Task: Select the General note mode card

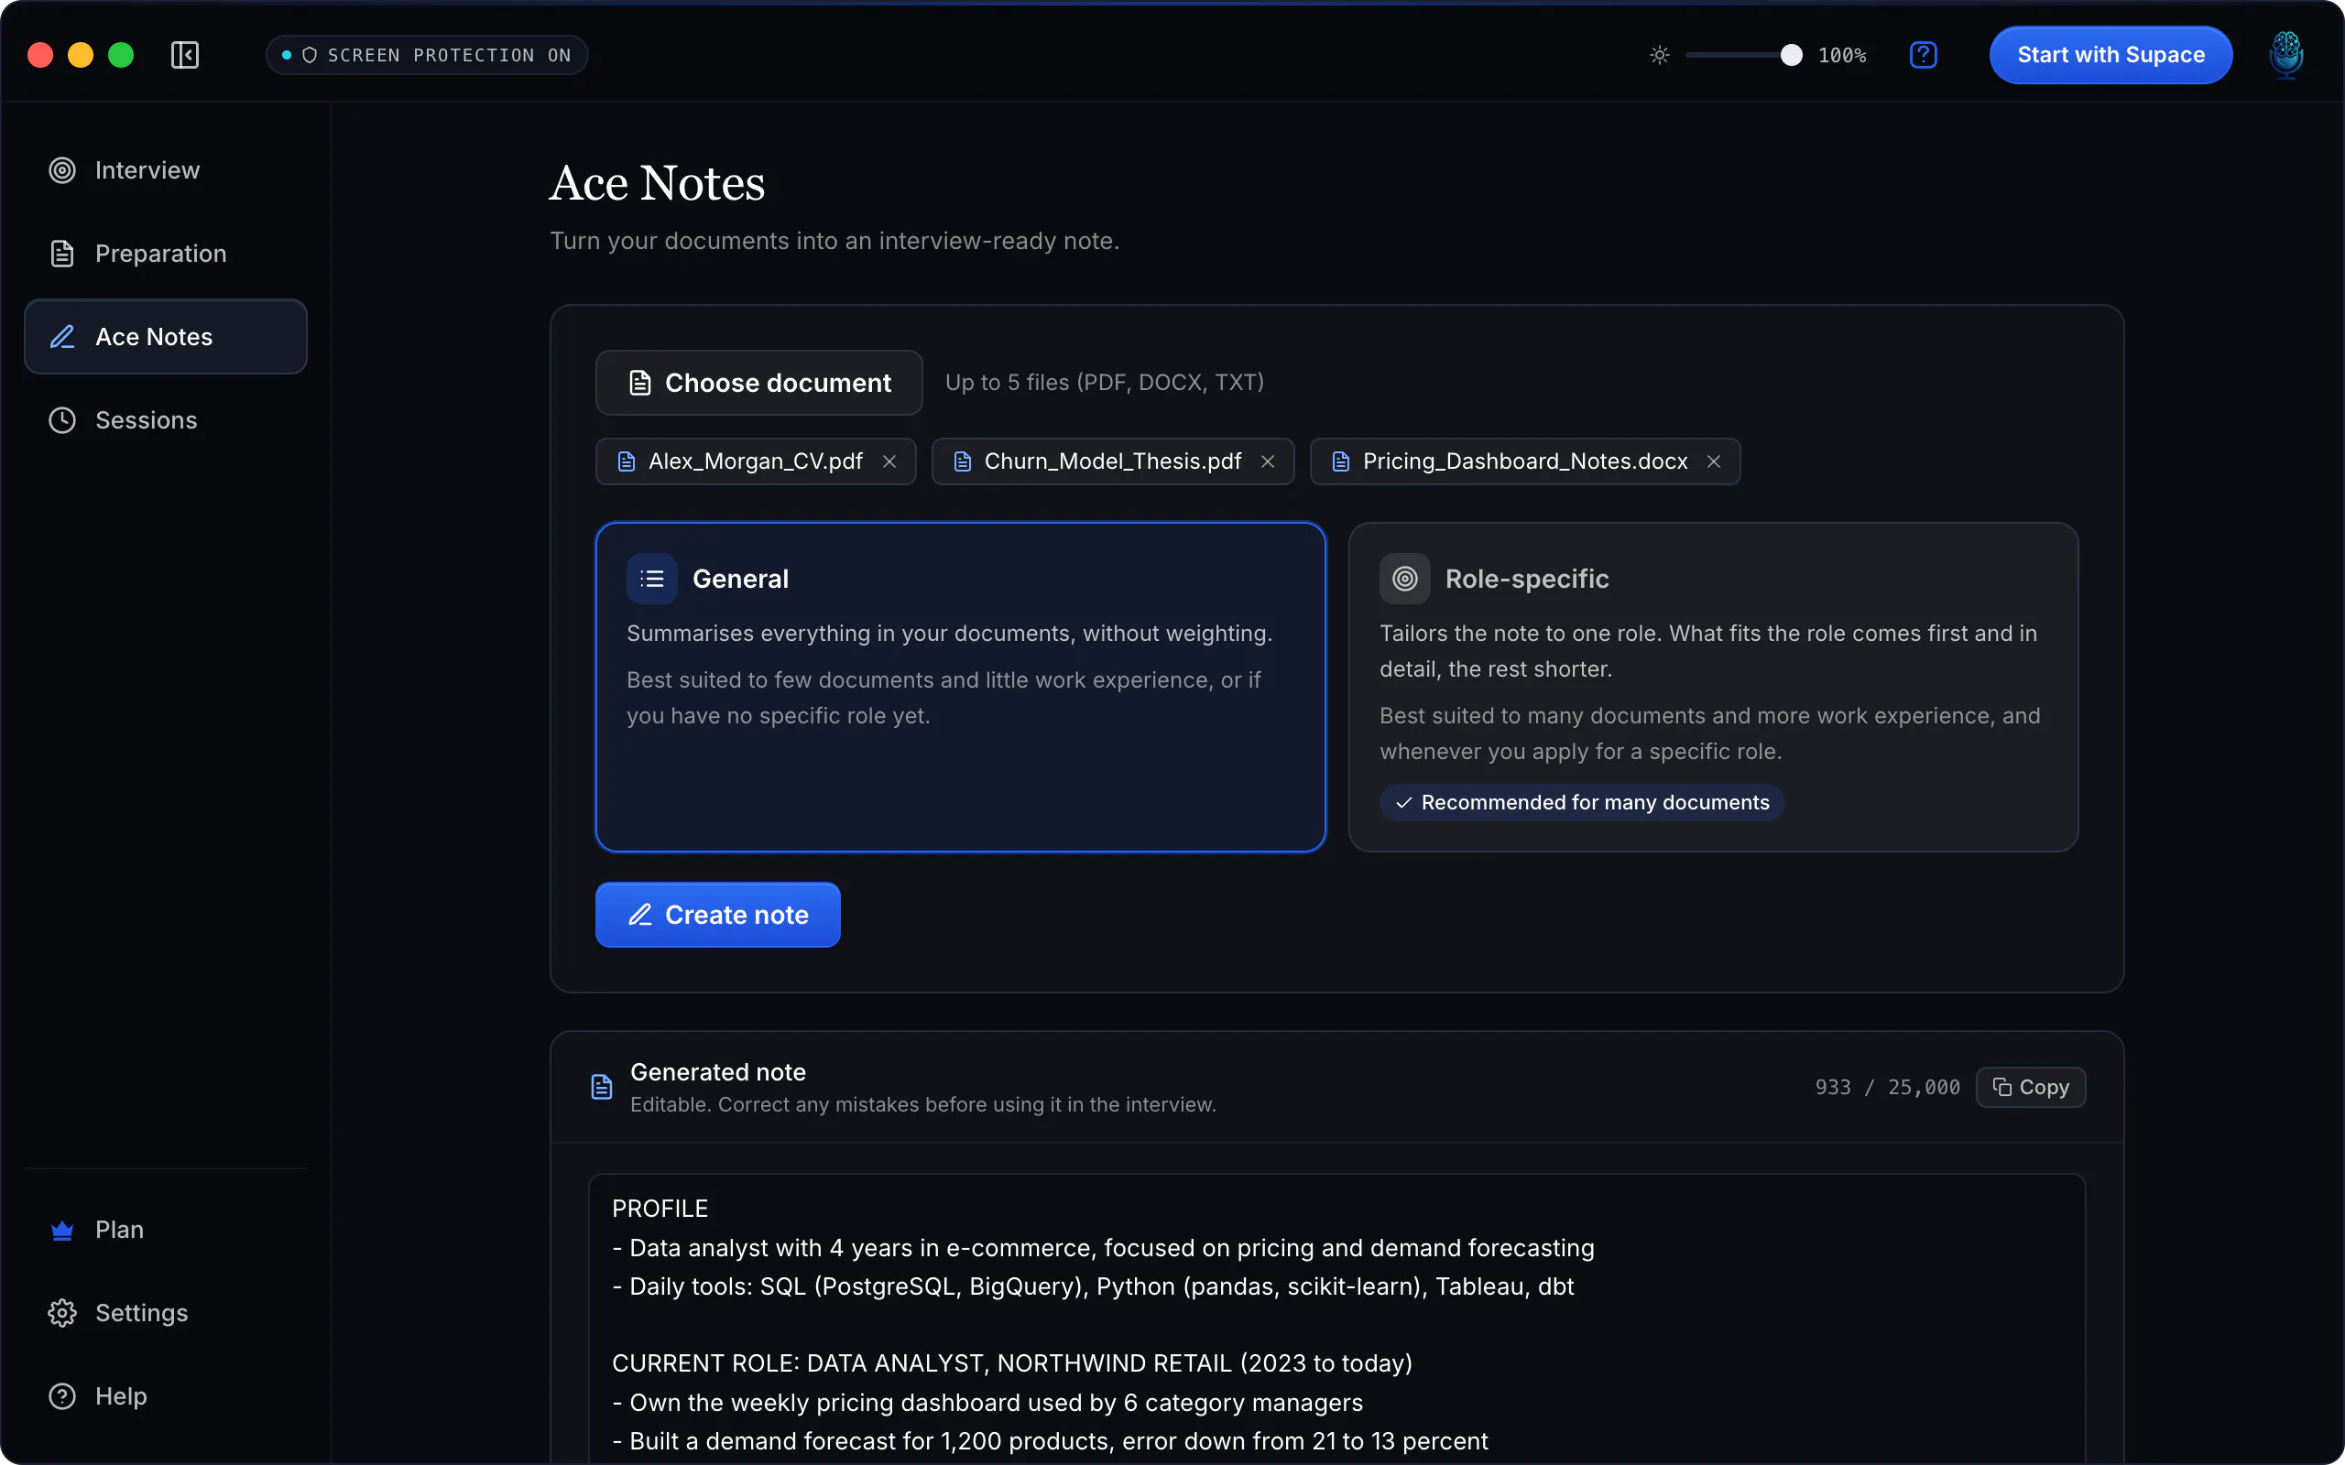Action: (960, 687)
